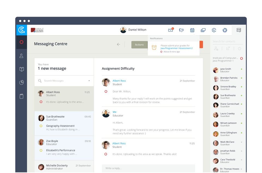
Task: Select the red circle item in left sidebar
Action: 22,42
